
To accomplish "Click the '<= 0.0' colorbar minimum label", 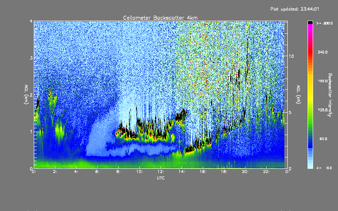I will 324,168.
